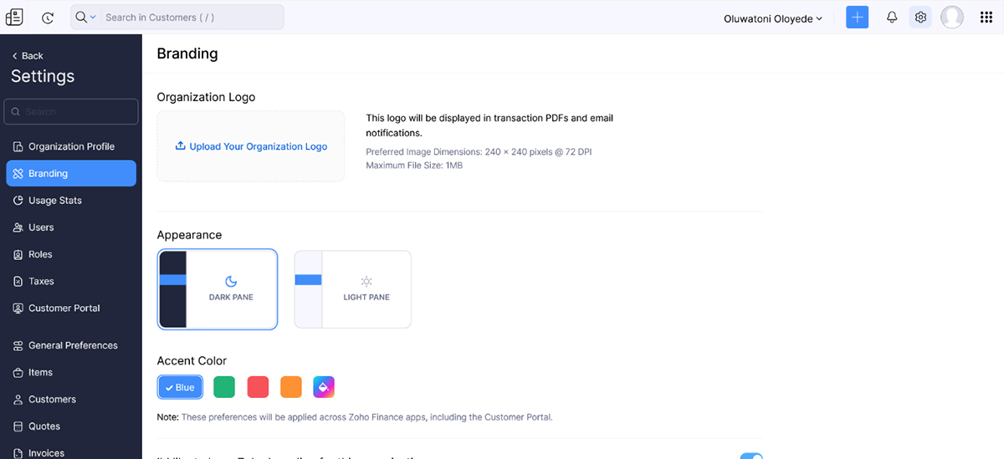Click the Accent Color section label
Screen dimensions: 1004x459
[192, 361]
